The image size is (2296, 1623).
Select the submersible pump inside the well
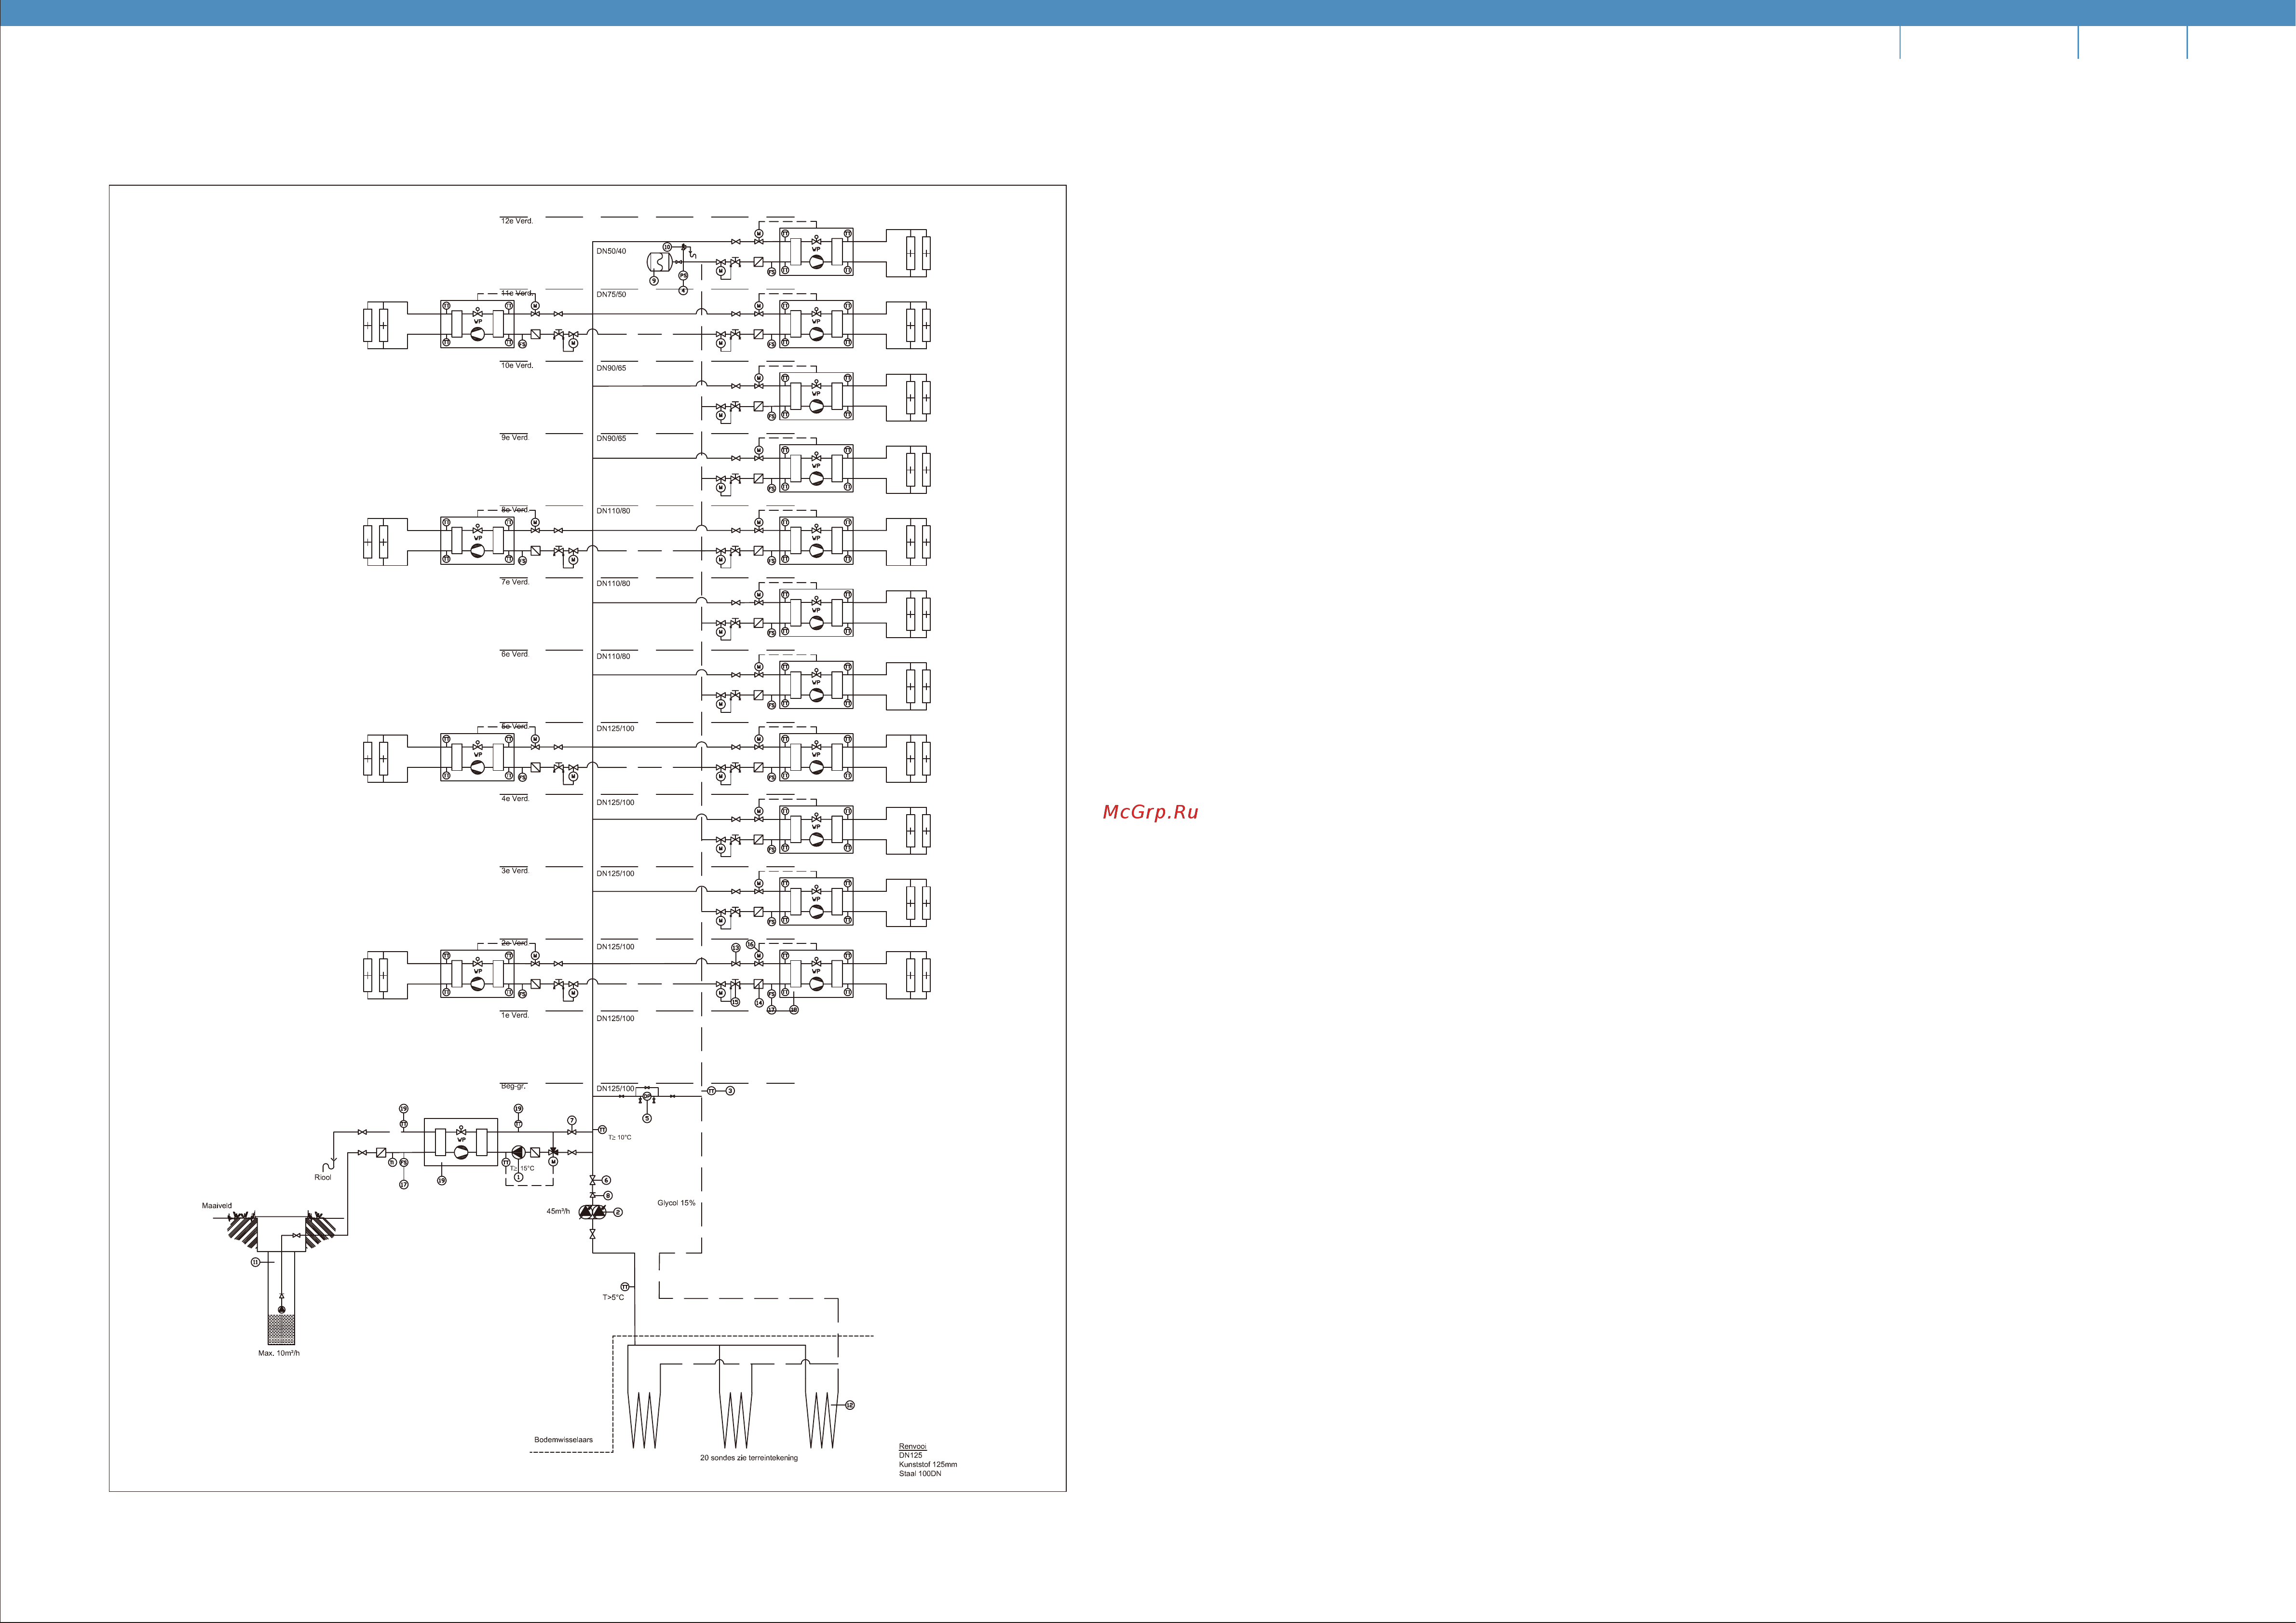(281, 1309)
